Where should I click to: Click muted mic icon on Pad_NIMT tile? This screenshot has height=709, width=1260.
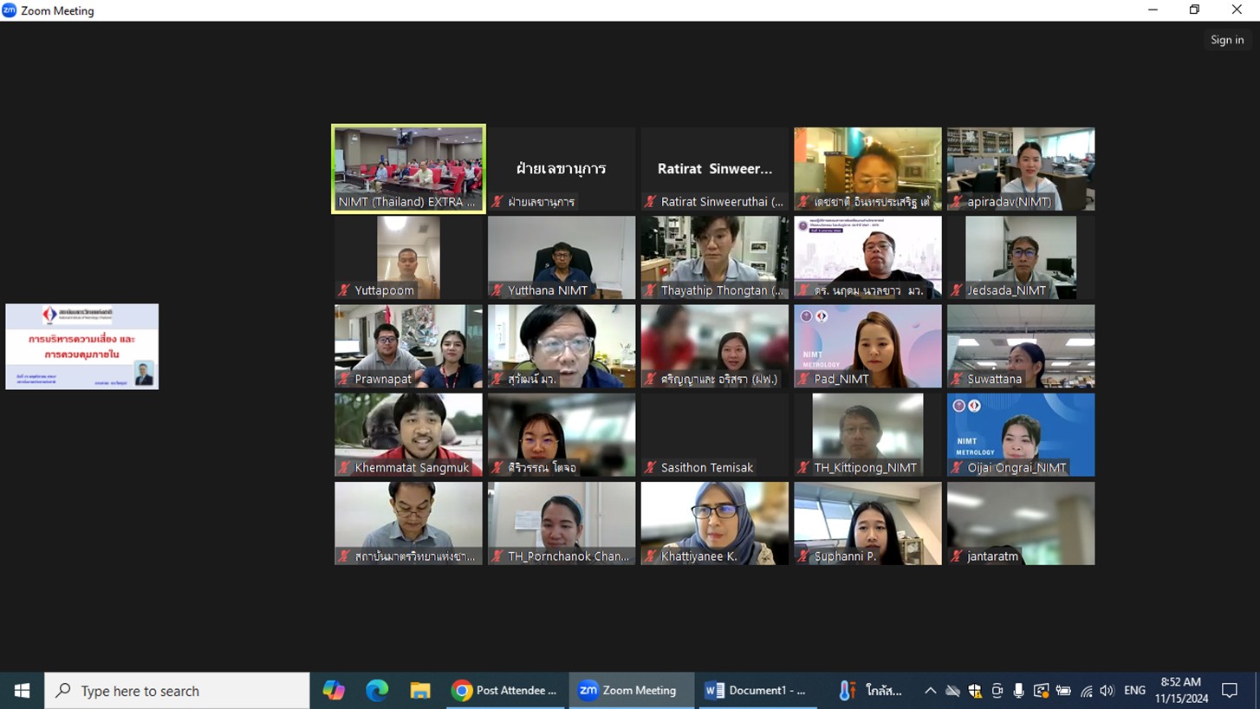coord(803,379)
